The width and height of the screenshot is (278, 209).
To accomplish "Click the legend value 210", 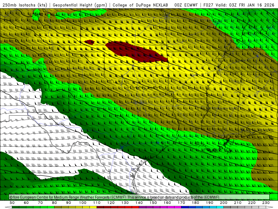I will click(238, 203).
